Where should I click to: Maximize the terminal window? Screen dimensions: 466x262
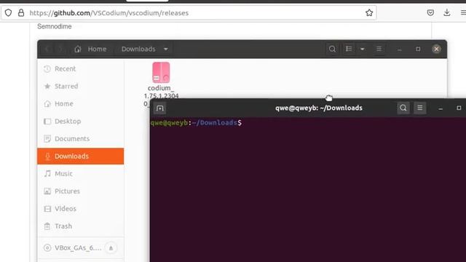click(x=459, y=108)
